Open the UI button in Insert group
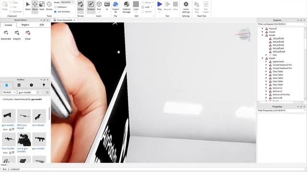Image resolution: width=307 pixels, height=173 pixels. point(107,6)
